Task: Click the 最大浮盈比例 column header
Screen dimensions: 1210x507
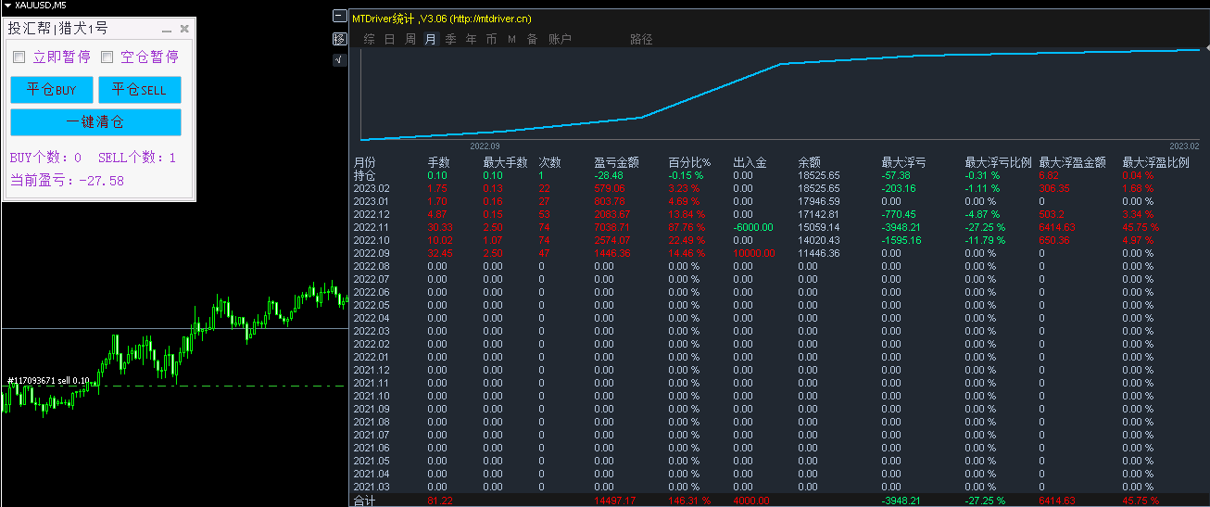Action: 1156,162
